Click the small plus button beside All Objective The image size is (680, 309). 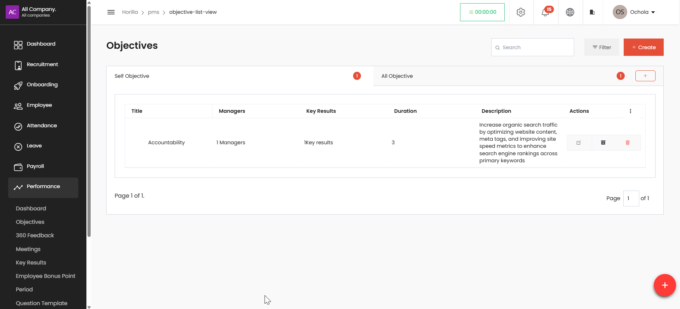click(645, 76)
